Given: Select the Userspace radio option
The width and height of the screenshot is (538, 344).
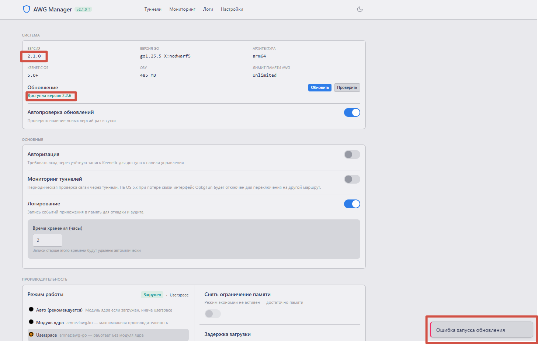Looking at the screenshot, I should 31,335.
